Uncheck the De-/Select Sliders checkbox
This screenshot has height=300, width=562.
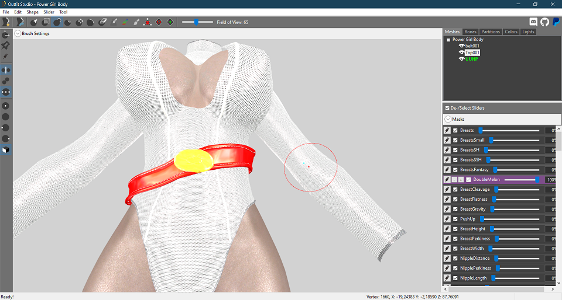pos(447,108)
